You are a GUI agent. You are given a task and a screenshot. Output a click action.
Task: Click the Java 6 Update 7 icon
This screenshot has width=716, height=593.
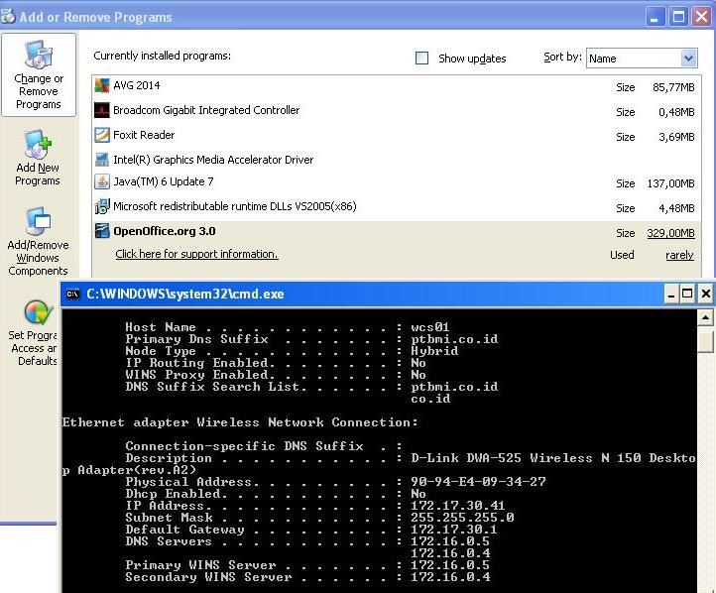(x=101, y=182)
